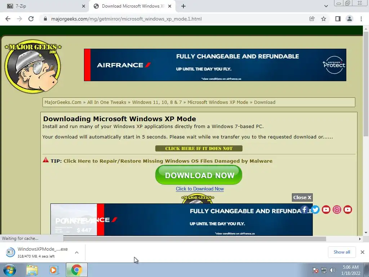The width and height of the screenshot is (369, 277).
Task: Open Windows Explorer from the taskbar
Action: (x=32, y=270)
